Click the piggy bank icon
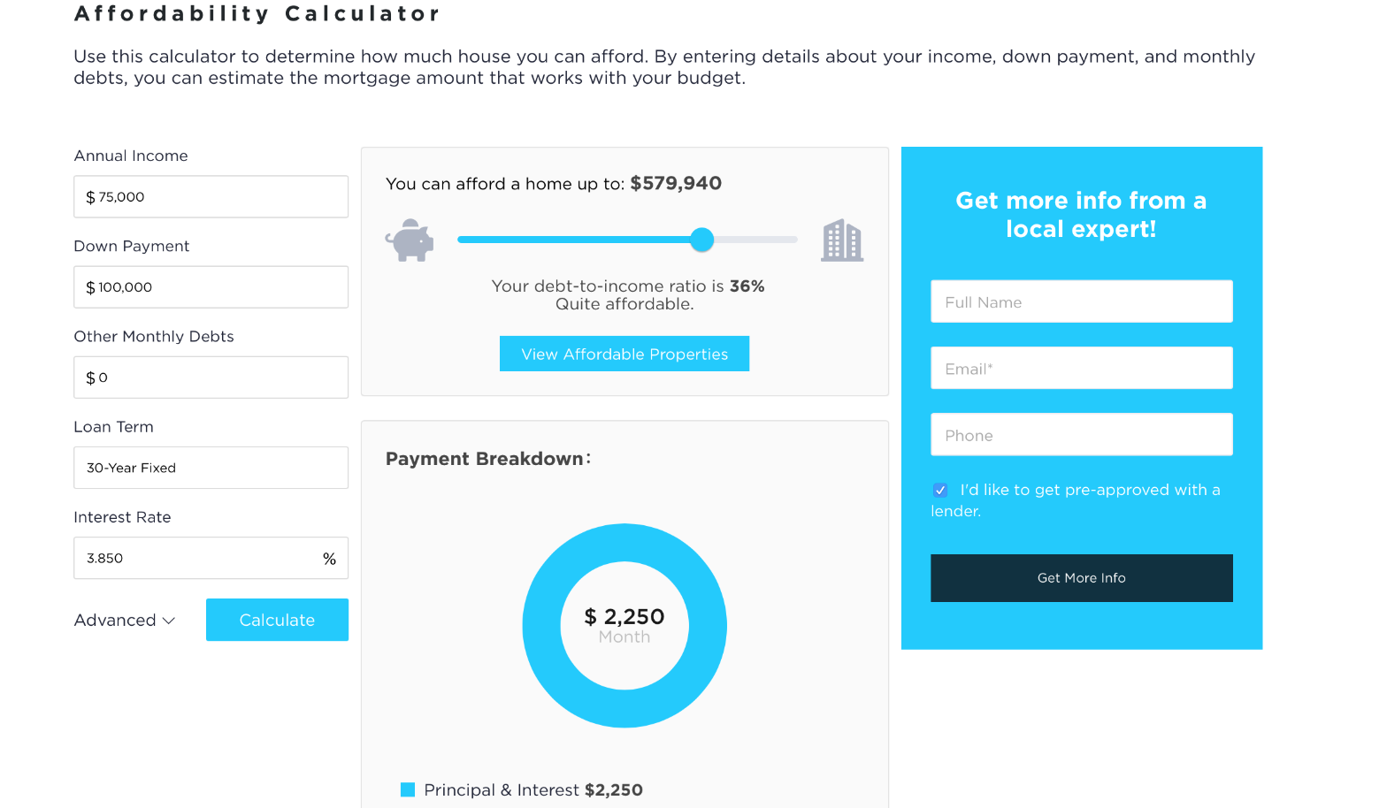 (410, 240)
